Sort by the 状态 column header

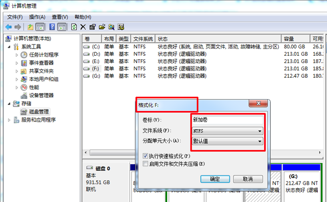tap(218, 39)
